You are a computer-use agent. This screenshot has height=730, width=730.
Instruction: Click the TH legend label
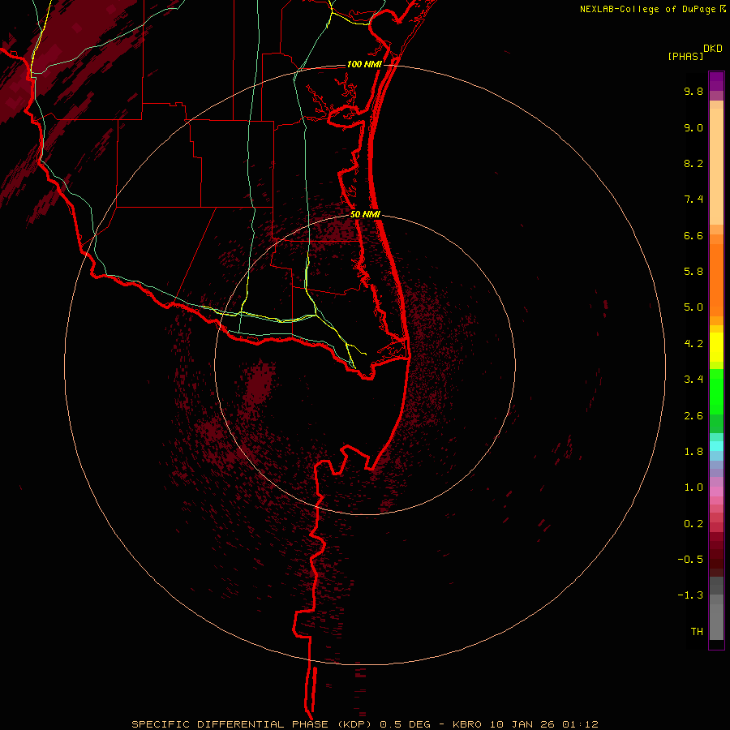pos(697,632)
